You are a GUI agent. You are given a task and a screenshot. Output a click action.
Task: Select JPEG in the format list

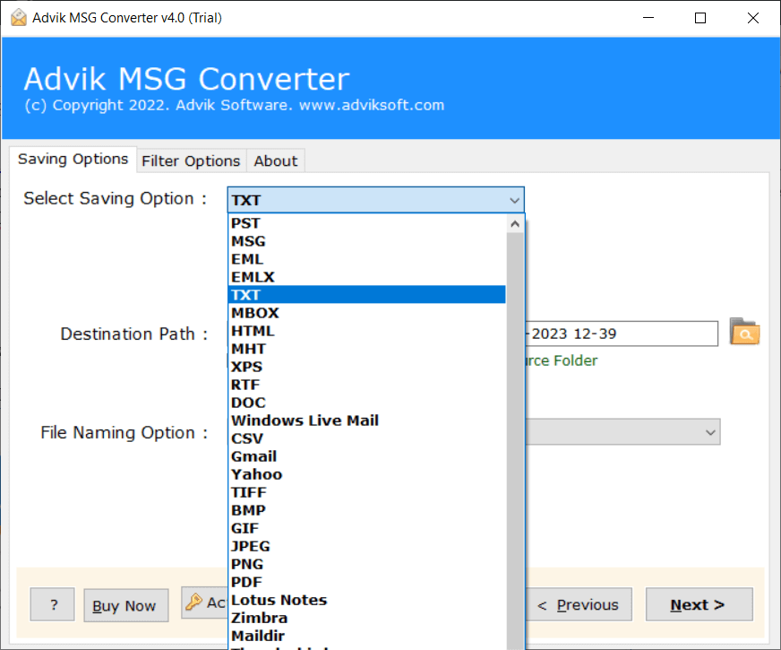pyautogui.click(x=367, y=546)
